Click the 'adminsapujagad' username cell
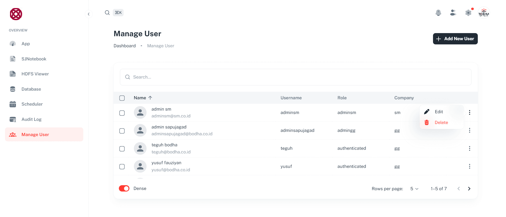 (x=298, y=130)
